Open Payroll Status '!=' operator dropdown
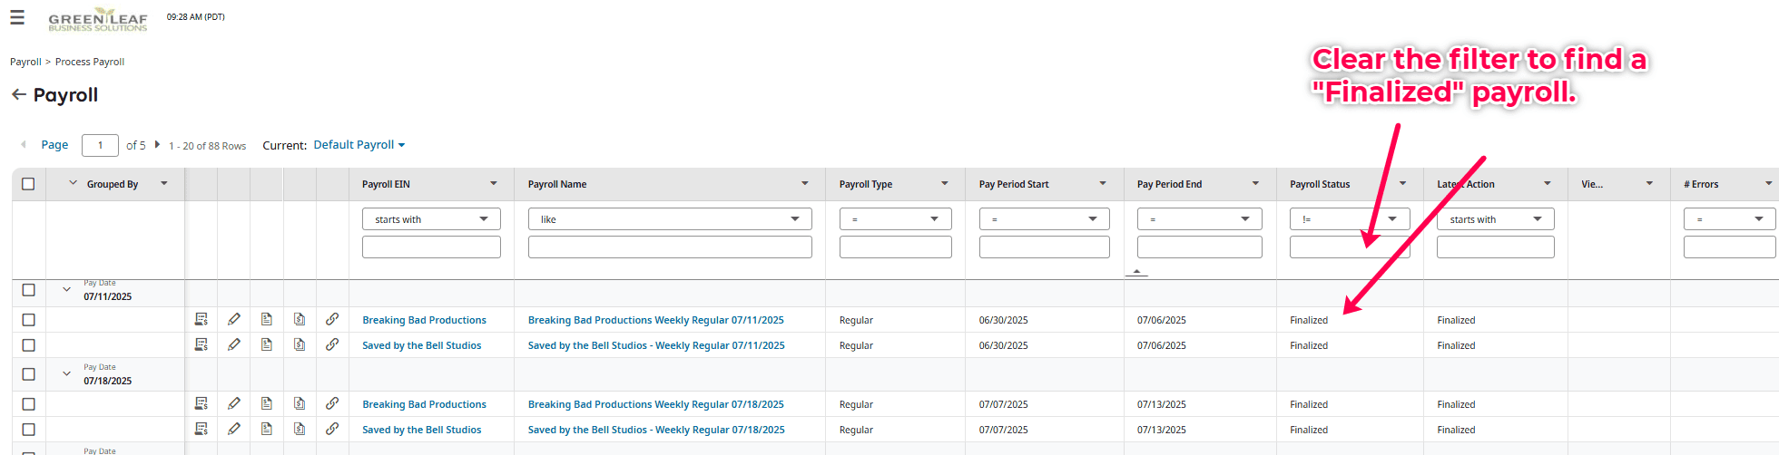This screenshot has height=455, width=1779. point(1350,219)
